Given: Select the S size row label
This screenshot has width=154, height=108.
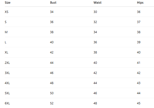Looking at the screenshot, I should click(6, 22).
